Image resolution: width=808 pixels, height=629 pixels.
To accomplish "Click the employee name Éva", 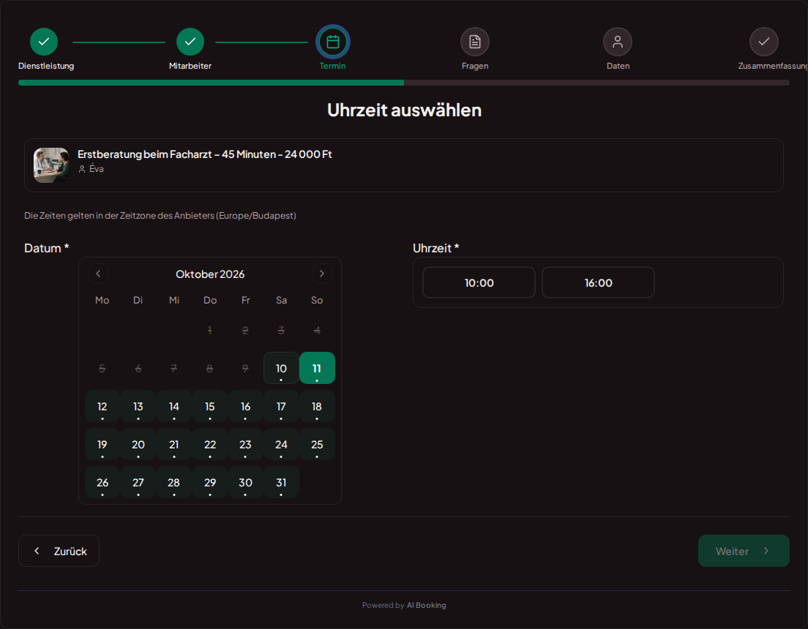I will [x=97, y=169].
